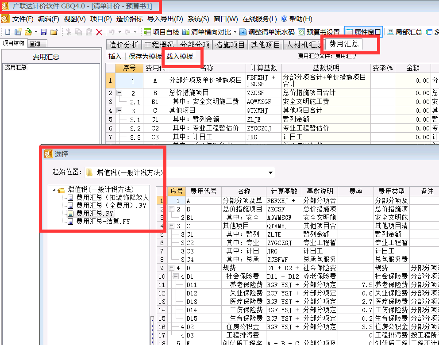Save the current 预算书 document
439x345 pixels.
click(x=43, y=31)
